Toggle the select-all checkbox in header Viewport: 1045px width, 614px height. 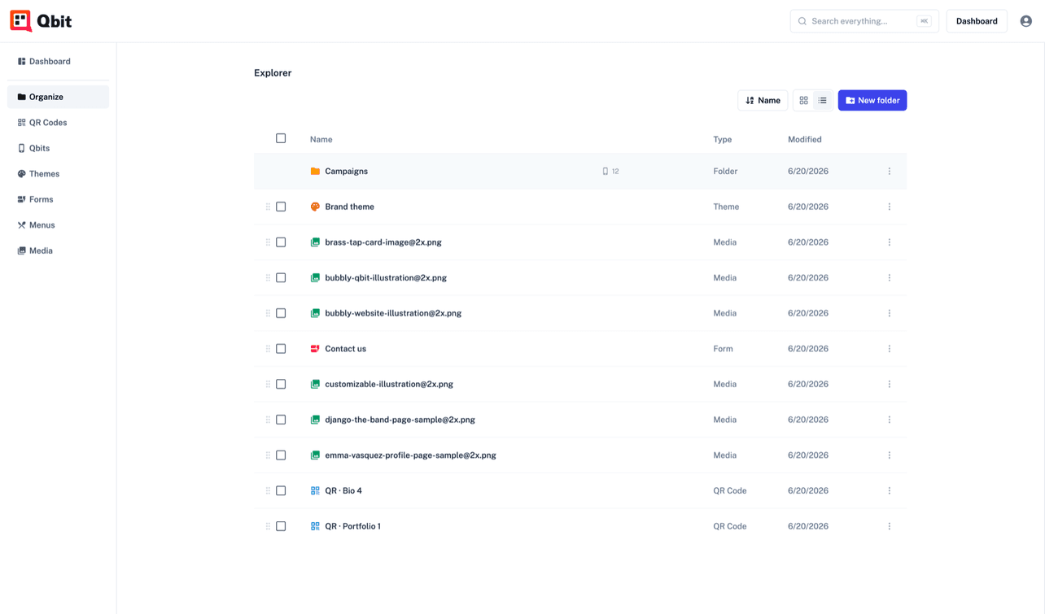281,138
